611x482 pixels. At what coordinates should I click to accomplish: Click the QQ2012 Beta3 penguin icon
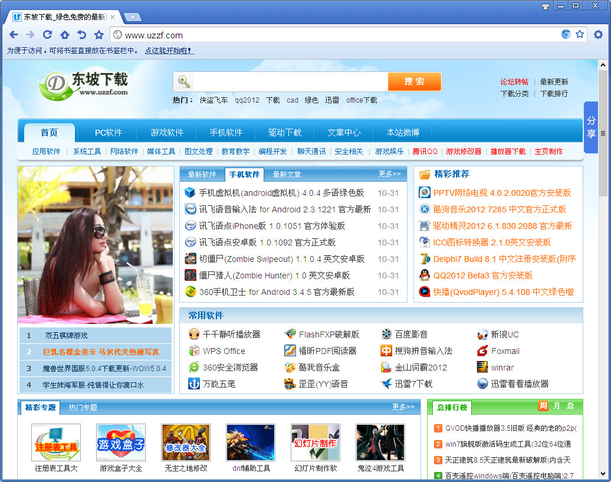point(425,275)
